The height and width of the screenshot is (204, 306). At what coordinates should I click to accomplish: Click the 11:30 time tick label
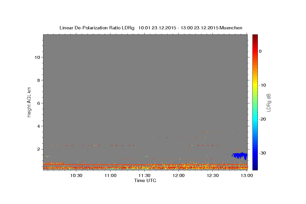click(144, 175)
